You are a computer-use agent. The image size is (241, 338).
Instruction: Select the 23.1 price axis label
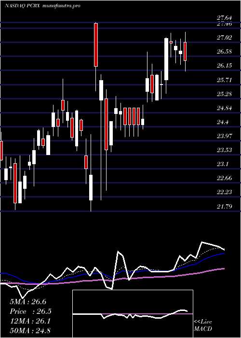[x=223, y=164]
